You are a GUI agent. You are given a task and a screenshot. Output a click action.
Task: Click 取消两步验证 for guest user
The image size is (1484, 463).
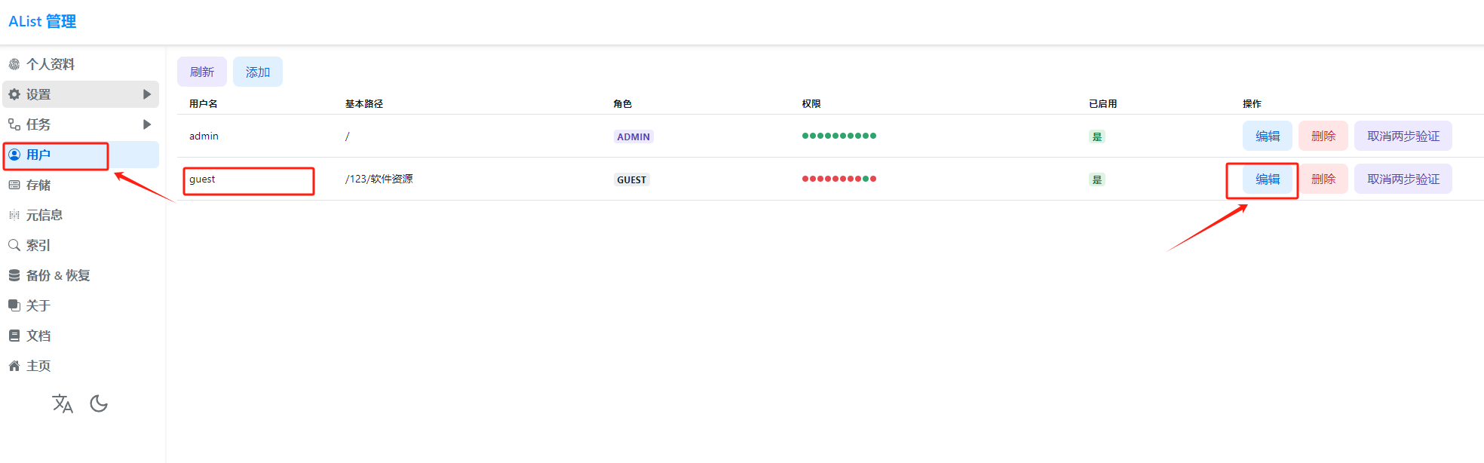(x=1403, y=179)
